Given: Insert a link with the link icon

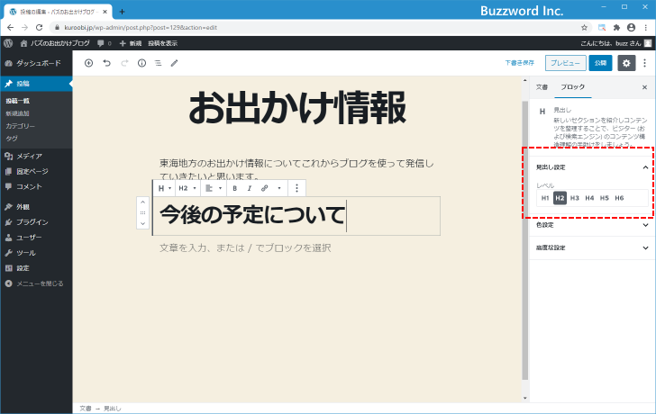Looking at the screenshot, I should 264,188.
